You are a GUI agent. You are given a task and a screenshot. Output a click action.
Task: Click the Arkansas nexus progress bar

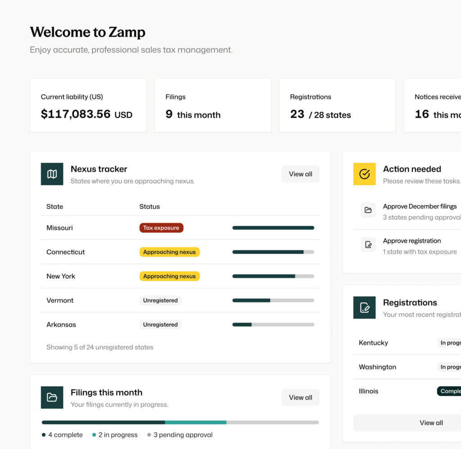pos(273,325)
